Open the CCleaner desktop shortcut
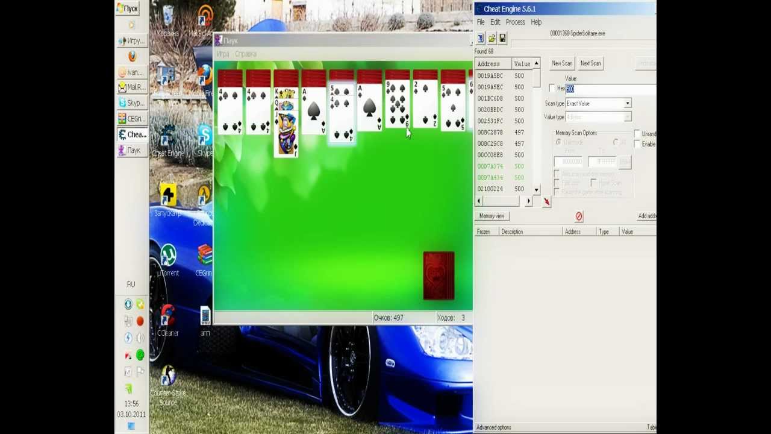 [x=168, y=319]
